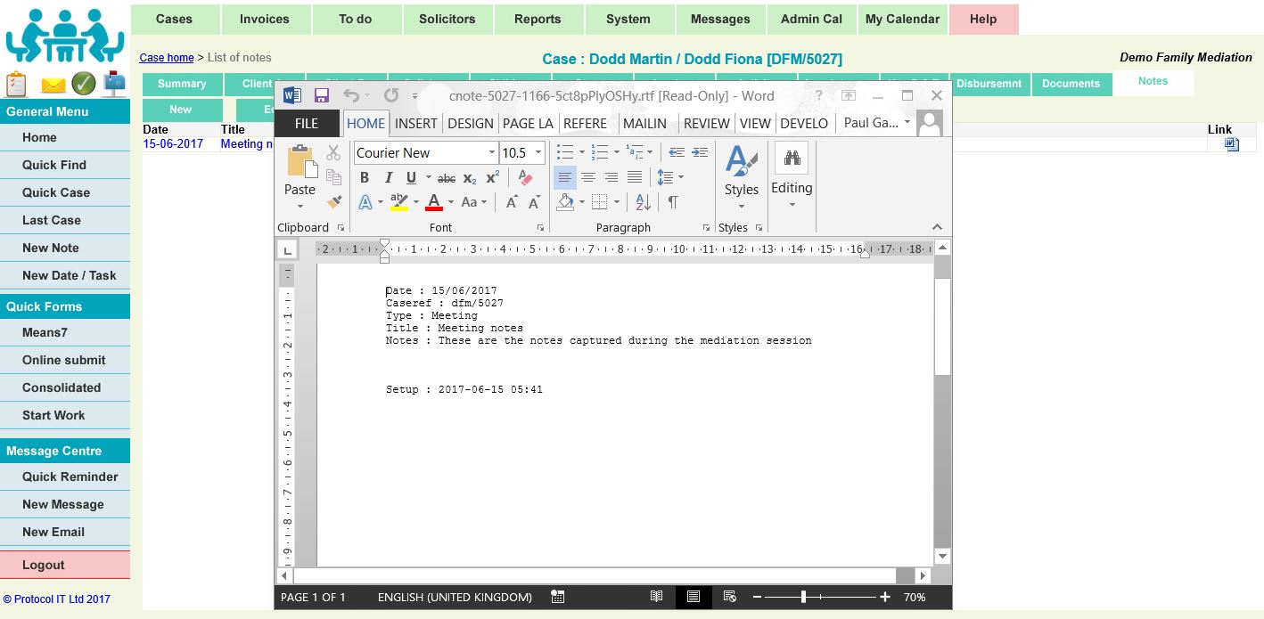Screen dimensions: 1264x619
Task: Click the 15-06-2017 note date link
Action: (173, 144)
